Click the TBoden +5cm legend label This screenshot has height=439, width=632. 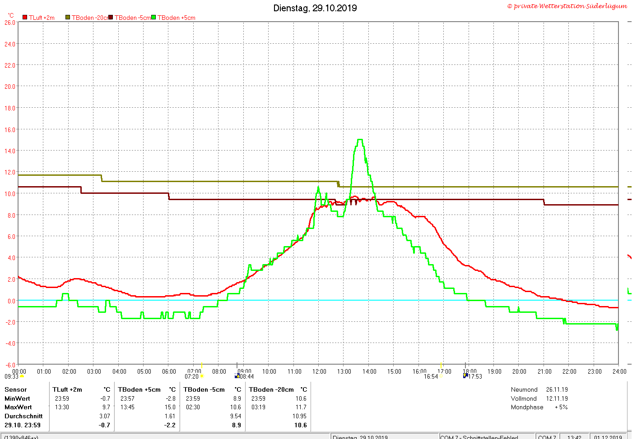[177, 18]
